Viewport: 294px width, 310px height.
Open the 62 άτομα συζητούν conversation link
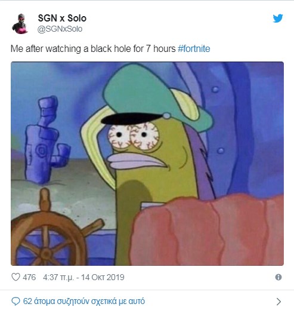click(84, 301)
